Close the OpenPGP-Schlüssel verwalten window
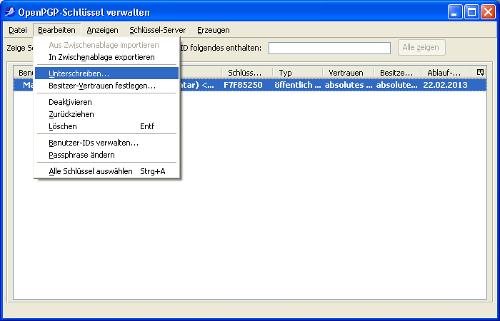 tap(488, 12)
